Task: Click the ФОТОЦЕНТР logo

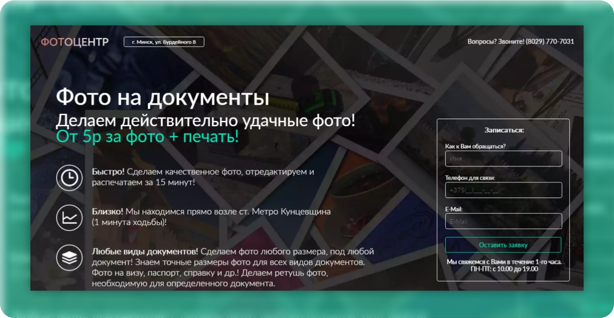Action: pyautogui.click(x=75, y=42)
